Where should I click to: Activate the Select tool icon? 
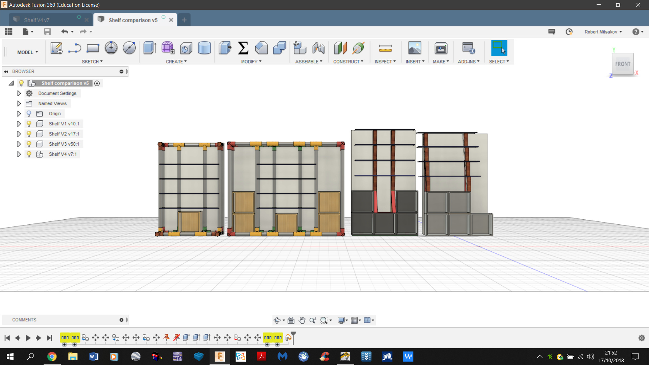499,48
